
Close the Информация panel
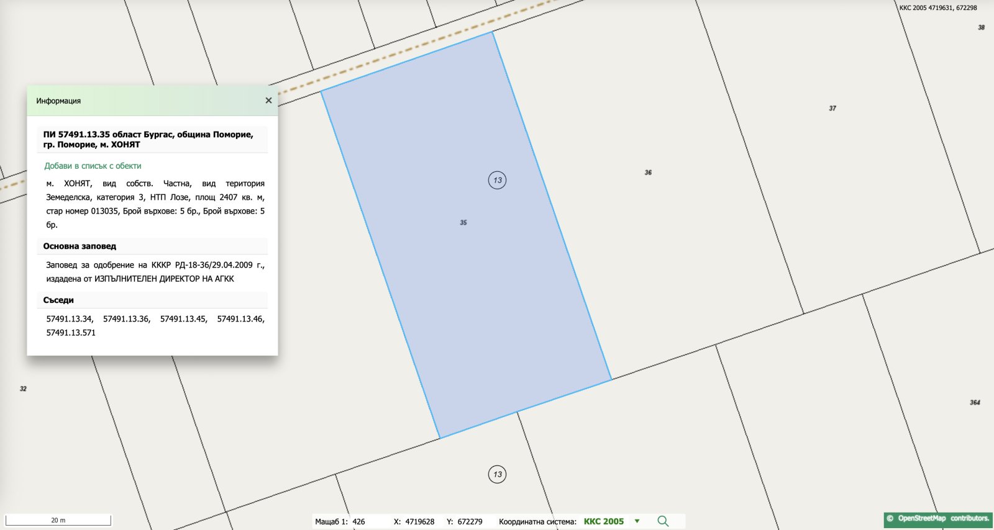pos(268,101)
